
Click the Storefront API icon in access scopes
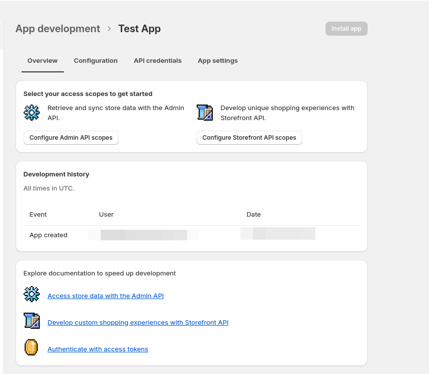tap(205, 113)
